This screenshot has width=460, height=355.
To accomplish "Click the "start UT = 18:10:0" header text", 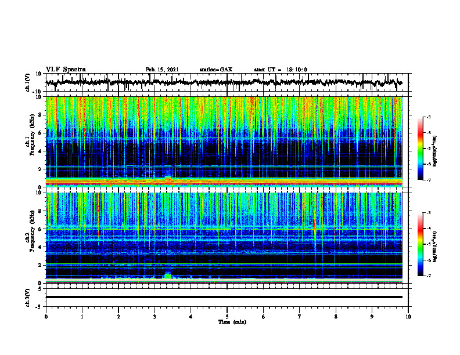I will click(281, 70).
